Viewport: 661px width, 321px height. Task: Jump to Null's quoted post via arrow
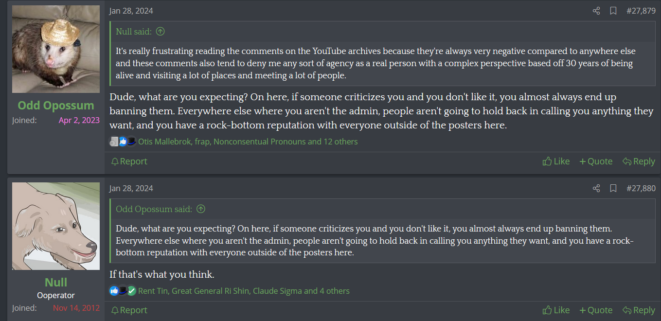pyautogui.click(x=160, y=32)
